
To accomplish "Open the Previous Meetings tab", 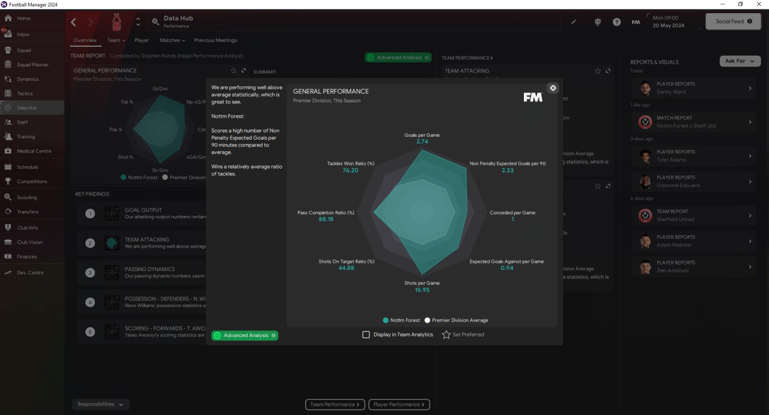I will (216, 40).
